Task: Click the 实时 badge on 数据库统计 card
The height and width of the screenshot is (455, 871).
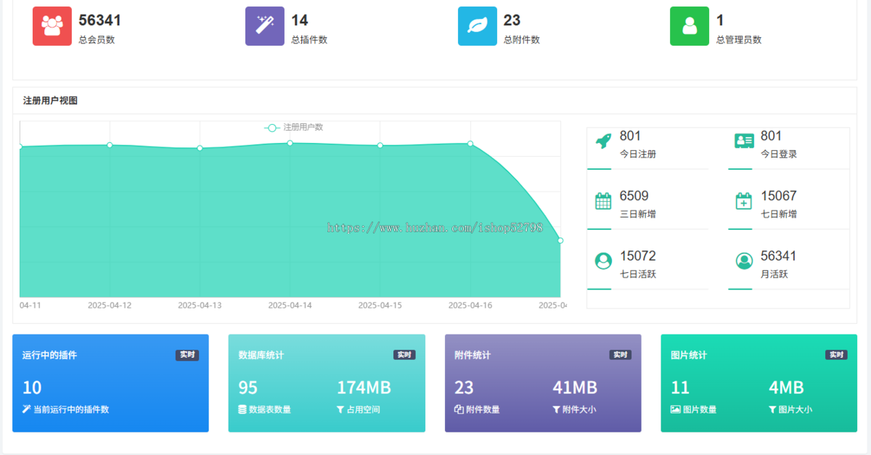Action: [x=404, y=355]
